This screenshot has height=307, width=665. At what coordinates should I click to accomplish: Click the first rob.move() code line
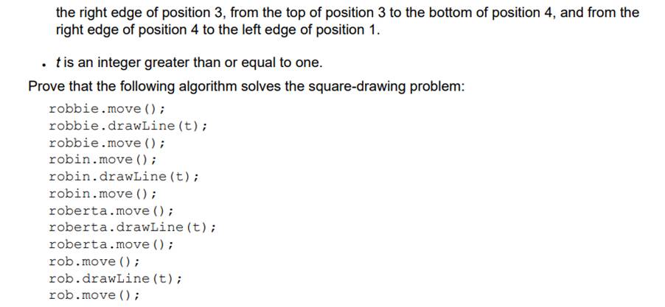point(94,261)
